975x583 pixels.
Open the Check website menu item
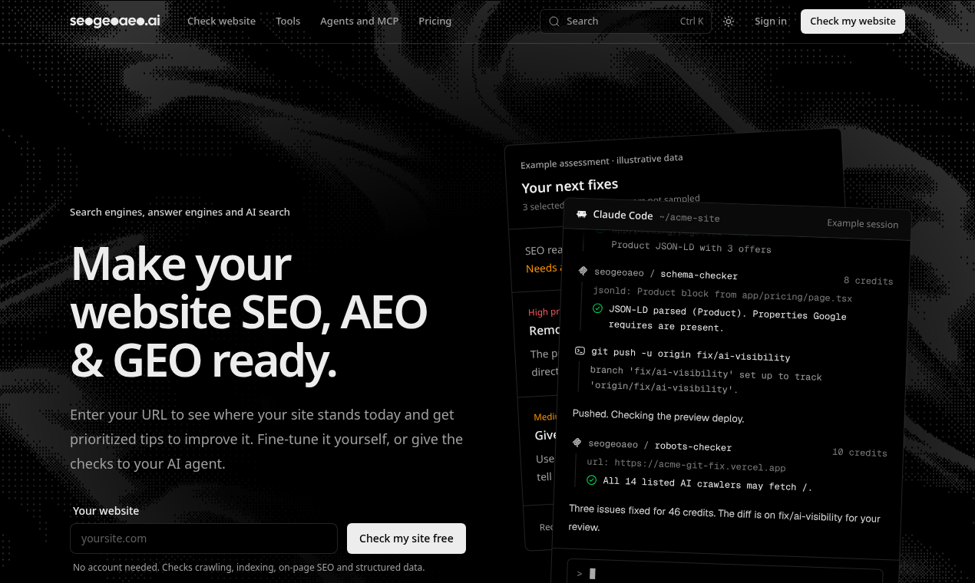coord(221,21)
